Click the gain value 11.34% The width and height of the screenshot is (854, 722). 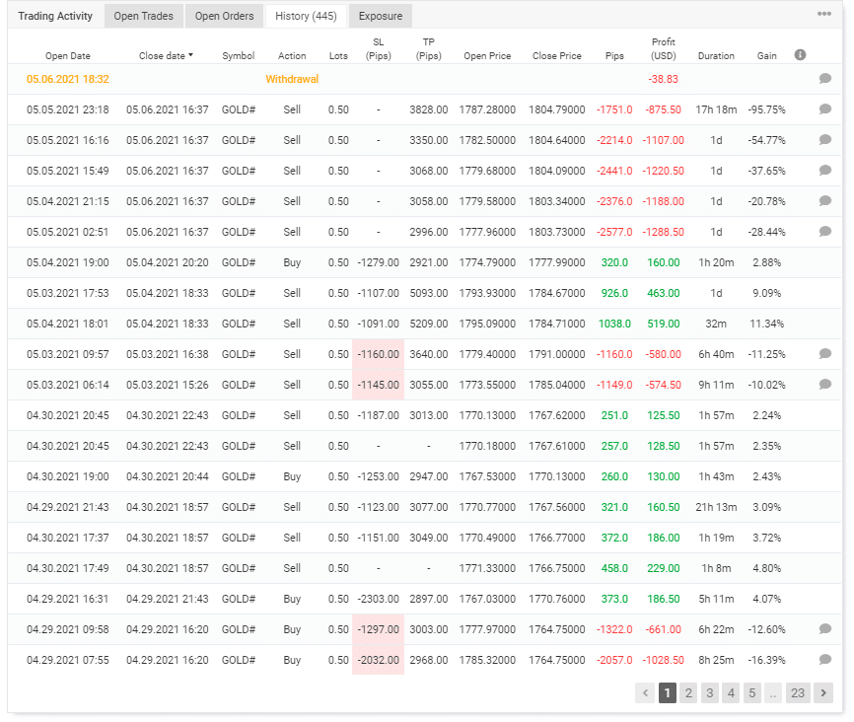[767, 324]
